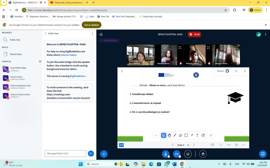Open tutorial videos link
This screenshot has width=270, height=168.
click(68, 55)
